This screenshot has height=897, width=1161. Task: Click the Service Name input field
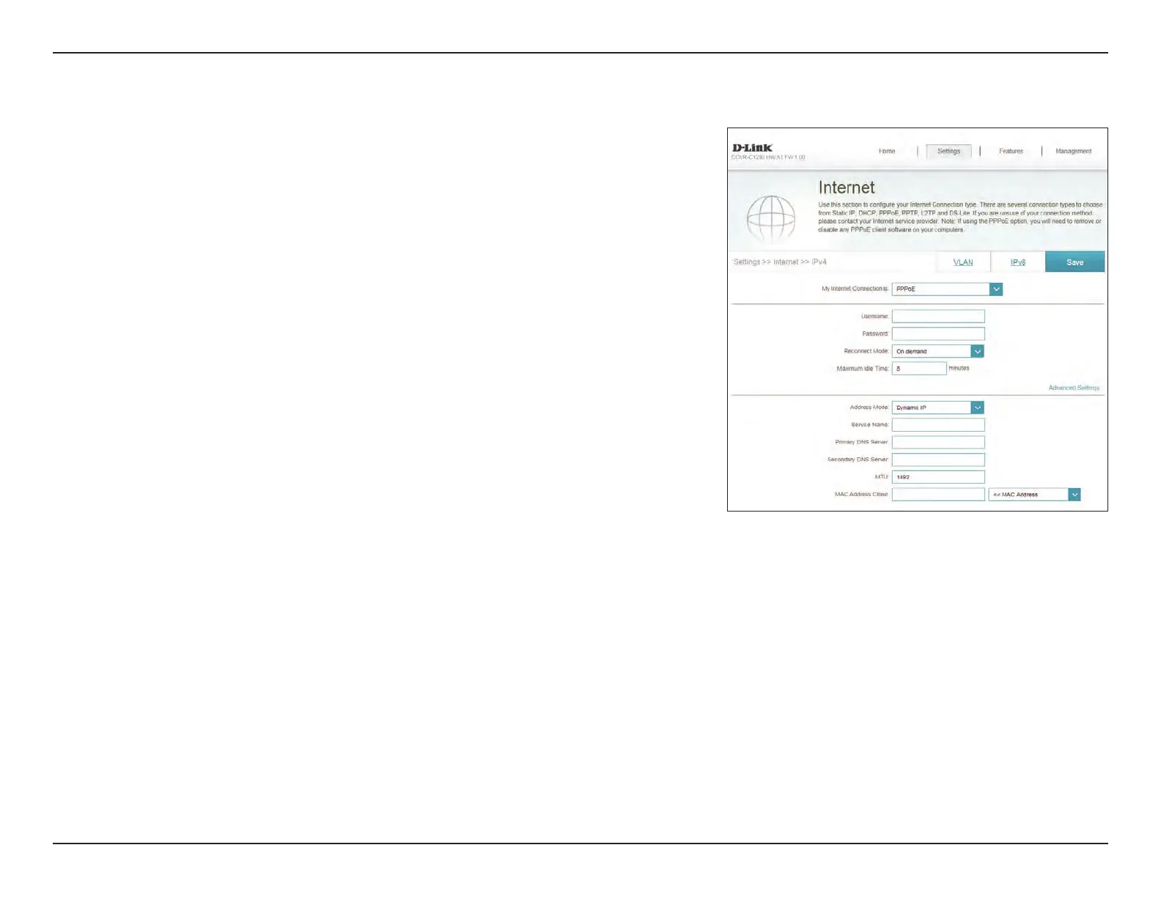point(938,425)
